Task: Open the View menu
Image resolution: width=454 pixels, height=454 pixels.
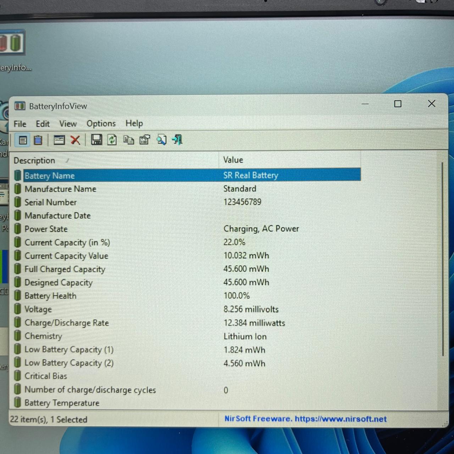Action: 68,124
